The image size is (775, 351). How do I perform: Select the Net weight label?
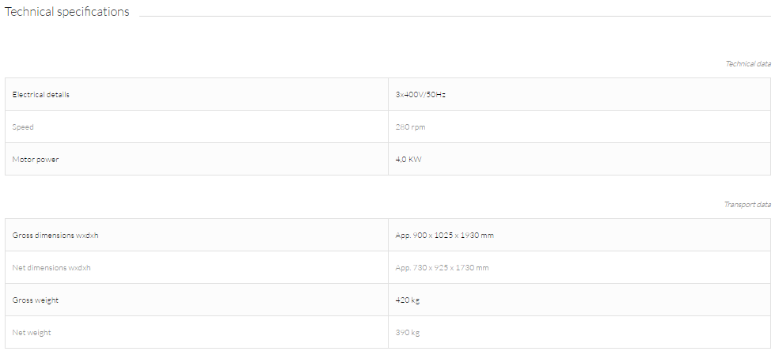click(x=32, y=333)
